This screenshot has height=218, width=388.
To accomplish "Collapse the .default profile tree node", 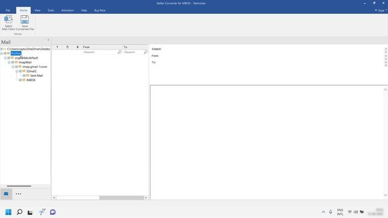I will tap(5, 58).
